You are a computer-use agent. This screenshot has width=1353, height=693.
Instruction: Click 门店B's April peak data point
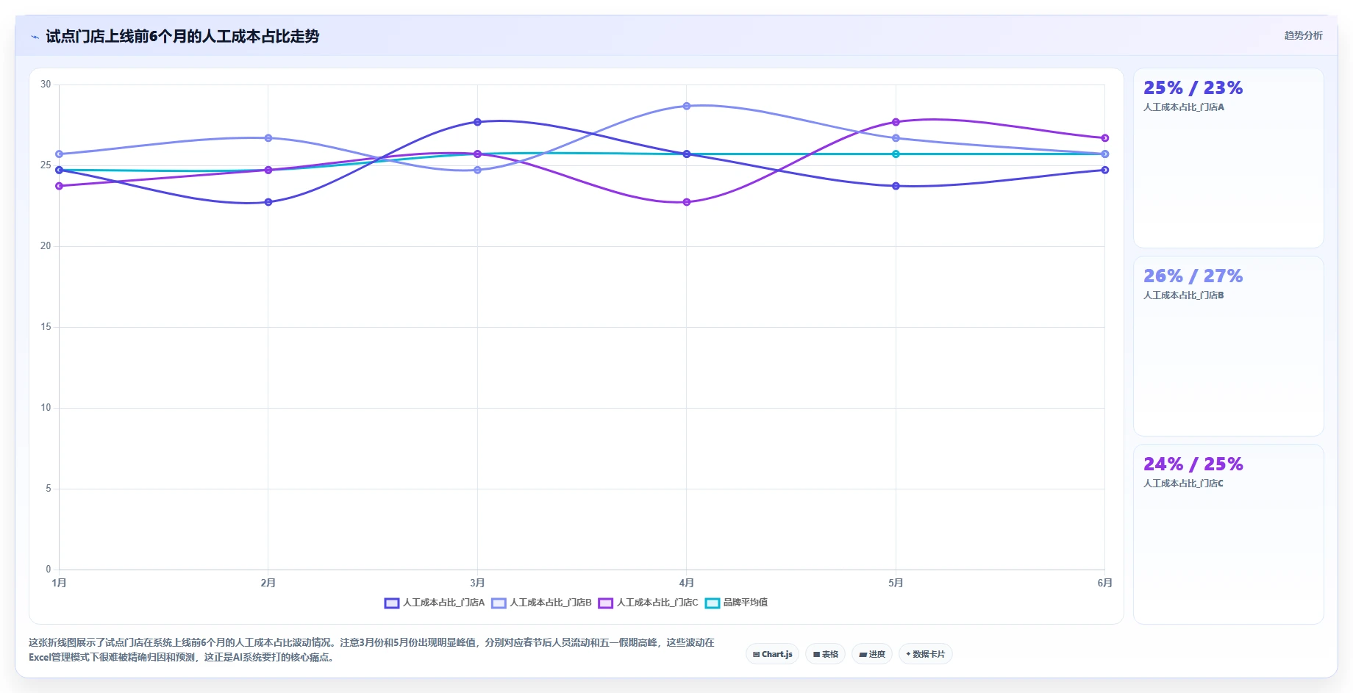(x=687, y=106)
